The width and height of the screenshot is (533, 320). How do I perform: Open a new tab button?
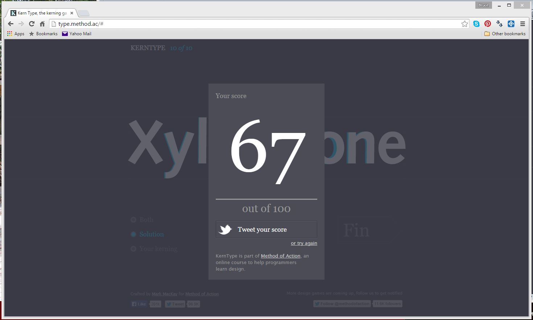click(84, 13)
